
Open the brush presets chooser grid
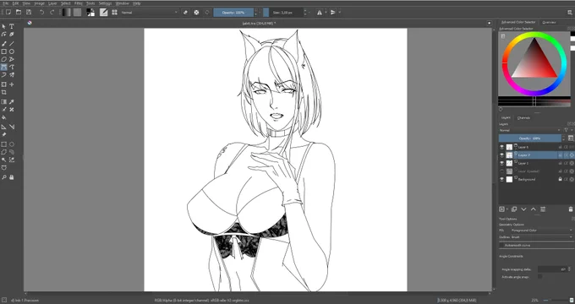point(114,13)
